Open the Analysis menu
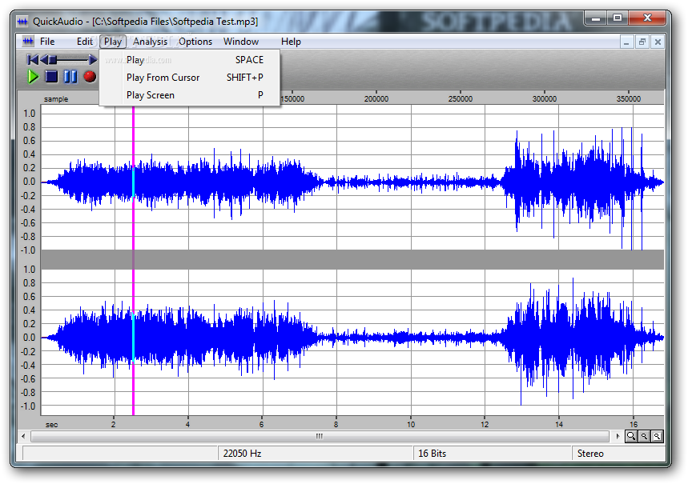The height and width of the screenshot is (484, 688). coord(151,42)
